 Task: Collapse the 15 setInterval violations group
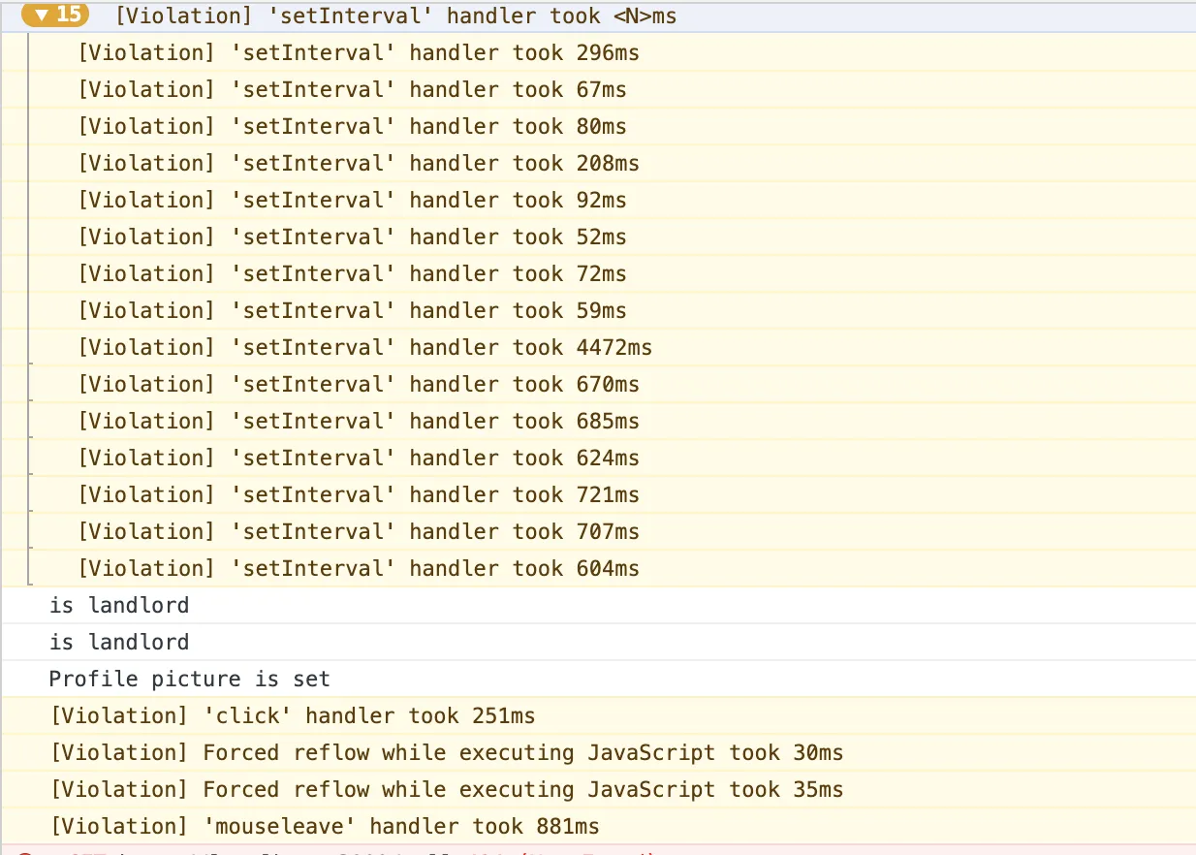point(54,16)
